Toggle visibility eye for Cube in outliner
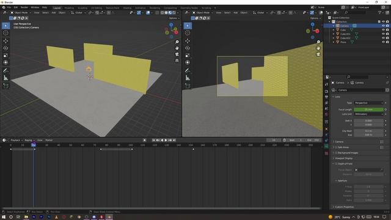391x220 pixels. (x=383, y=30)
